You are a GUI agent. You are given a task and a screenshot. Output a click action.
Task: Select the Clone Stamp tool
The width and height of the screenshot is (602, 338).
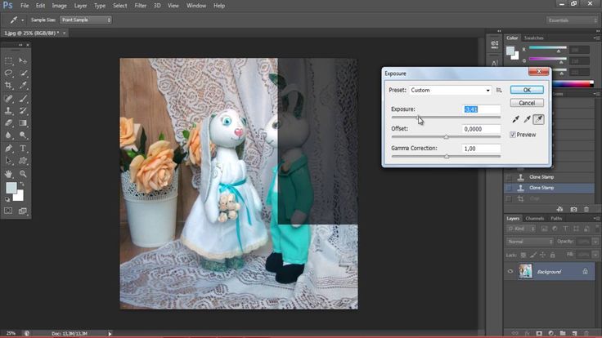9,110
